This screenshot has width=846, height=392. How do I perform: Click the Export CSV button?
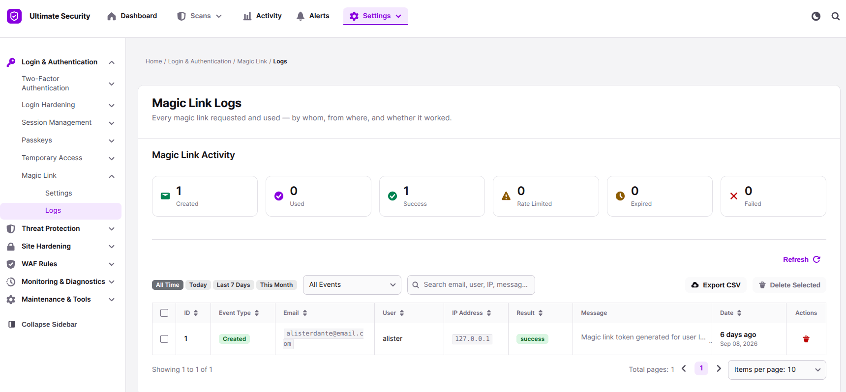(716, 285)
